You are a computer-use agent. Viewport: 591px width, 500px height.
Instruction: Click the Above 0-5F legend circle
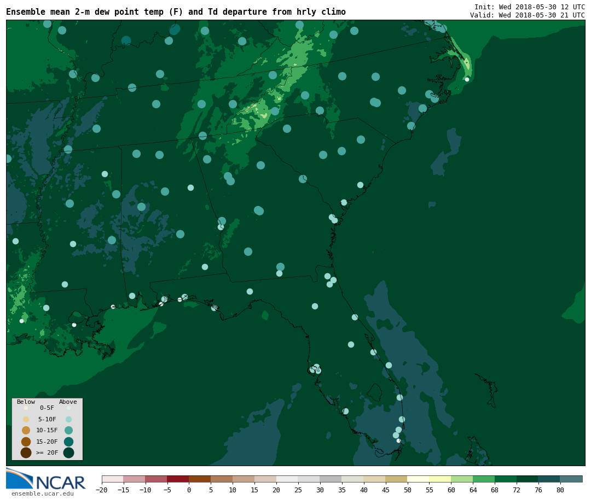[x=68, y=408]
